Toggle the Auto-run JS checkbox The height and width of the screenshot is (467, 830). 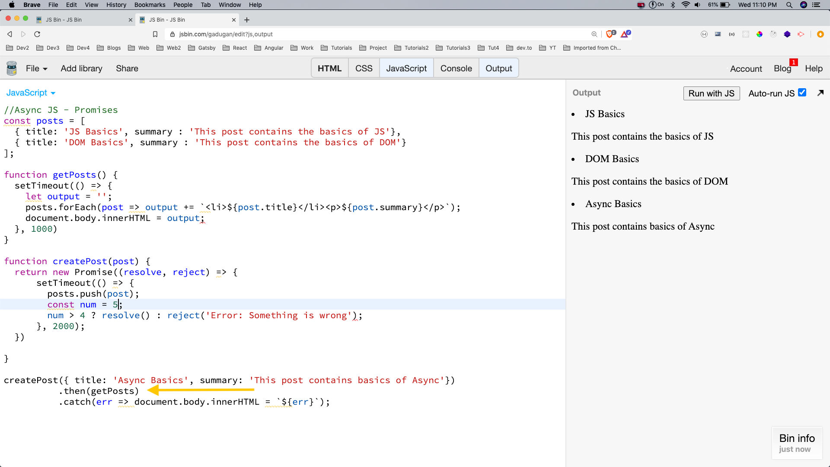pos(802,93)
